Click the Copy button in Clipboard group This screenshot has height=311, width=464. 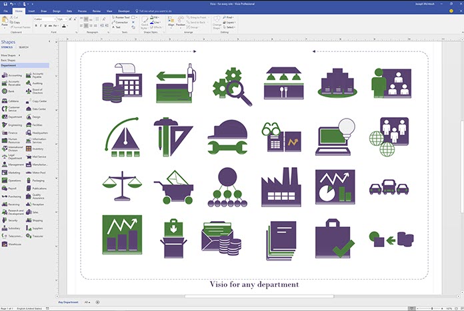point(15,22)
